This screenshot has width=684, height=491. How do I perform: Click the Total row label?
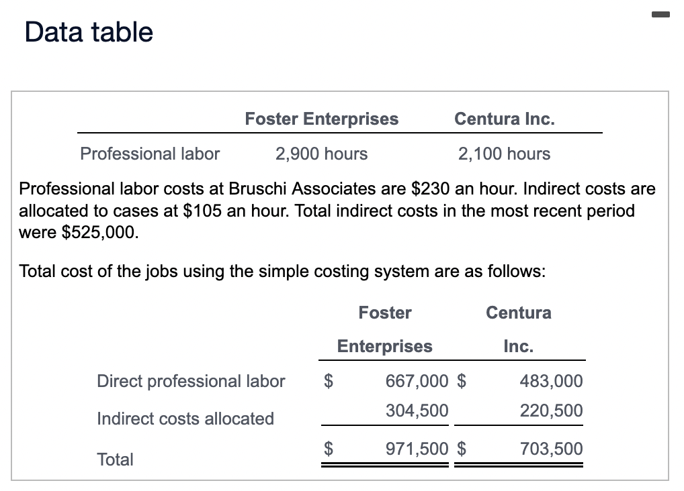tap(115, 459)
